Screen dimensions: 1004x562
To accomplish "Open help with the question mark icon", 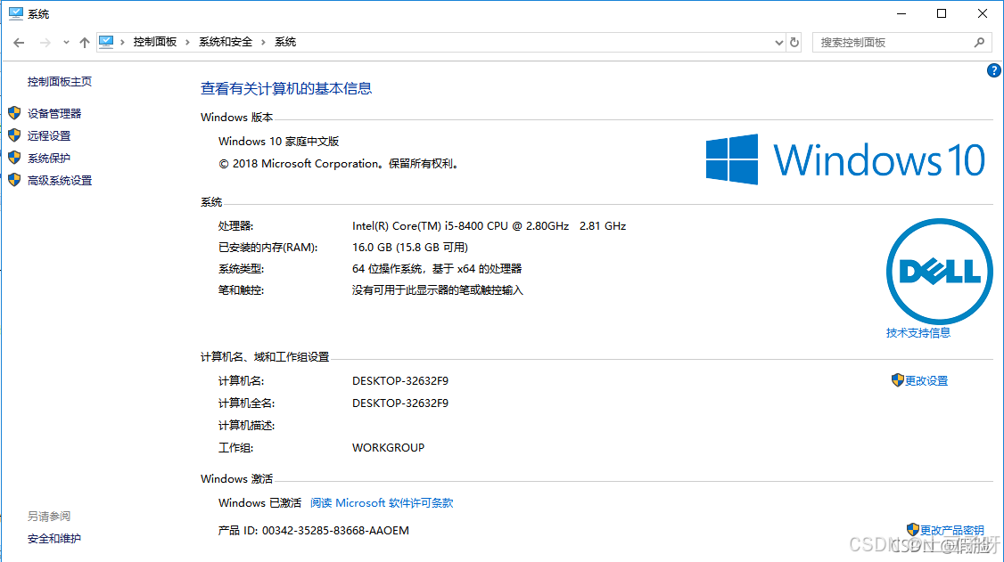I will coord(994,70).
